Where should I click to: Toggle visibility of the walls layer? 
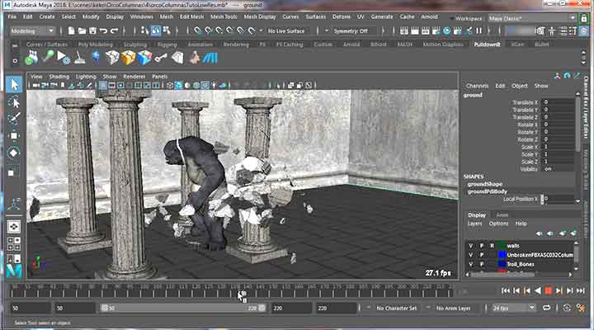470,245
